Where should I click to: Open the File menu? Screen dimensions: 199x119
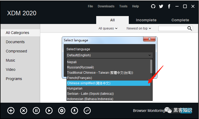coord(90,6)
